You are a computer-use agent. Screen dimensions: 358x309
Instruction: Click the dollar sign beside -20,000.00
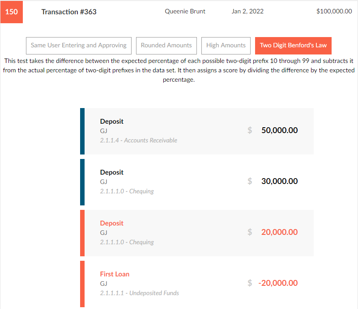tap(250, 283)
